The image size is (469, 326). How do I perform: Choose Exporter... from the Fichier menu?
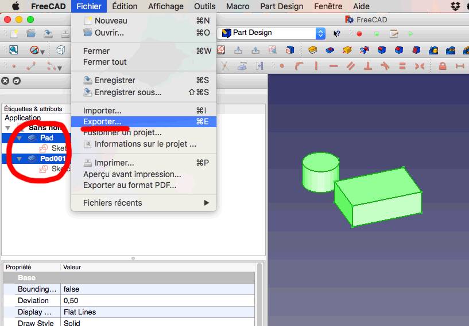click(x=102, y=121)
